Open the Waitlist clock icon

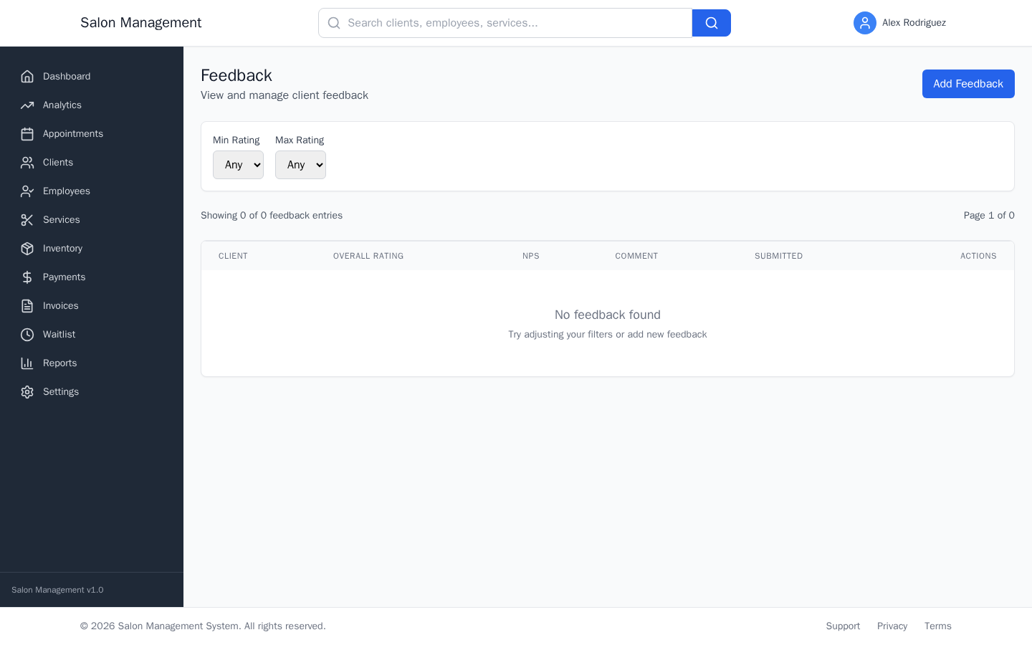27,334
